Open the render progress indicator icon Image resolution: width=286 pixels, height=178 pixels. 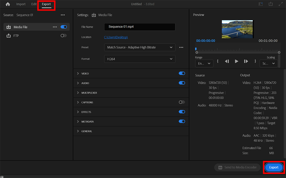[260, 4]
